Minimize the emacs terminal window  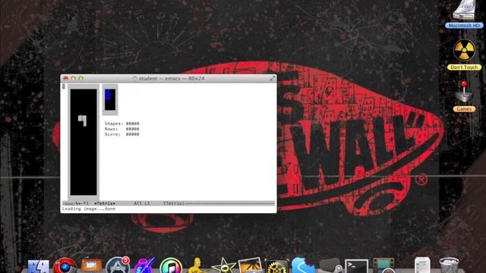click(74, 79)
